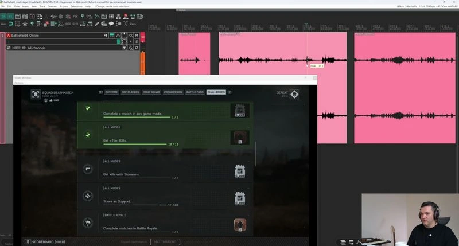Open the track FX chain button
Viewport: 459px width, 246px height.
[x=130, y=36]
